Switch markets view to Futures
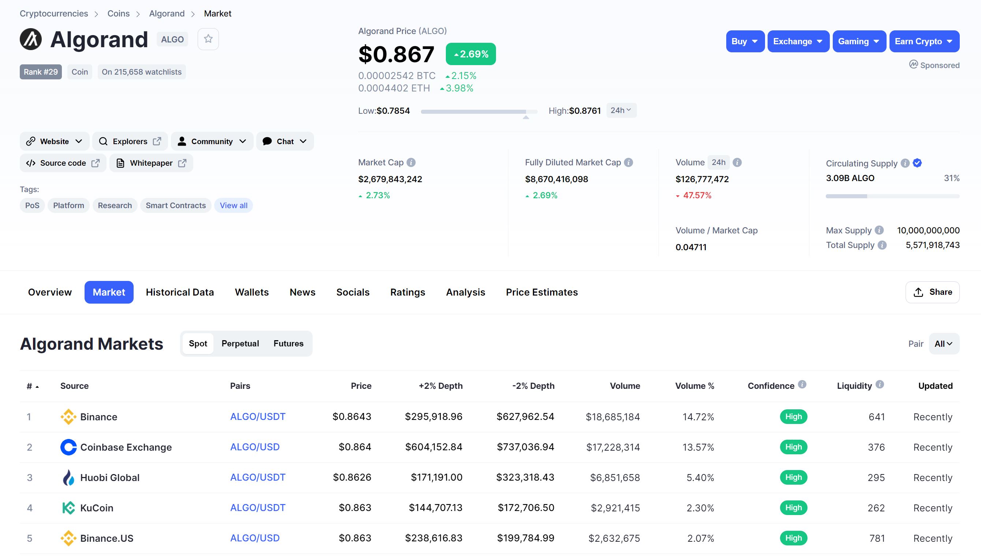This screenshot has width=981, height=556. pyautogui.click(x=288, y=343)
